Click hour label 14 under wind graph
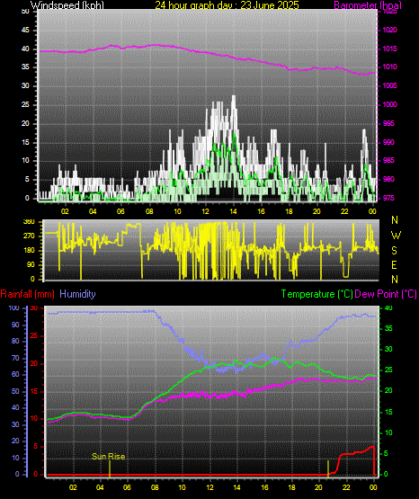 click(233, 211)
